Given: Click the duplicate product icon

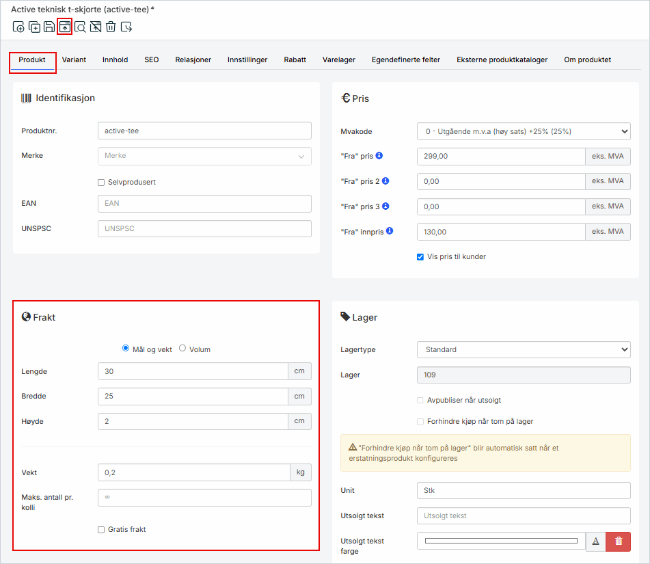Looking at the screenshot, I should pyautogui.click(x=34, y=27).
